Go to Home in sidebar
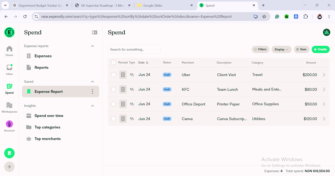 tap(9, 51)
